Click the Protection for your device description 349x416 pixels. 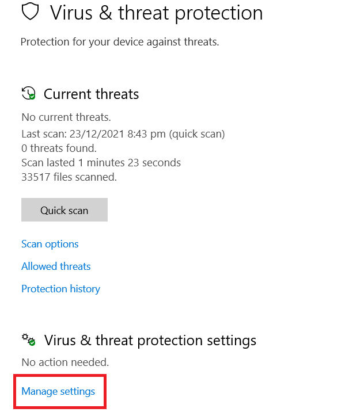point(120,42)
